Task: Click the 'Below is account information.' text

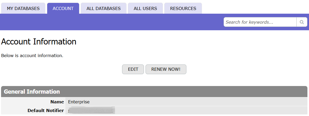Action: pos(32,56)
